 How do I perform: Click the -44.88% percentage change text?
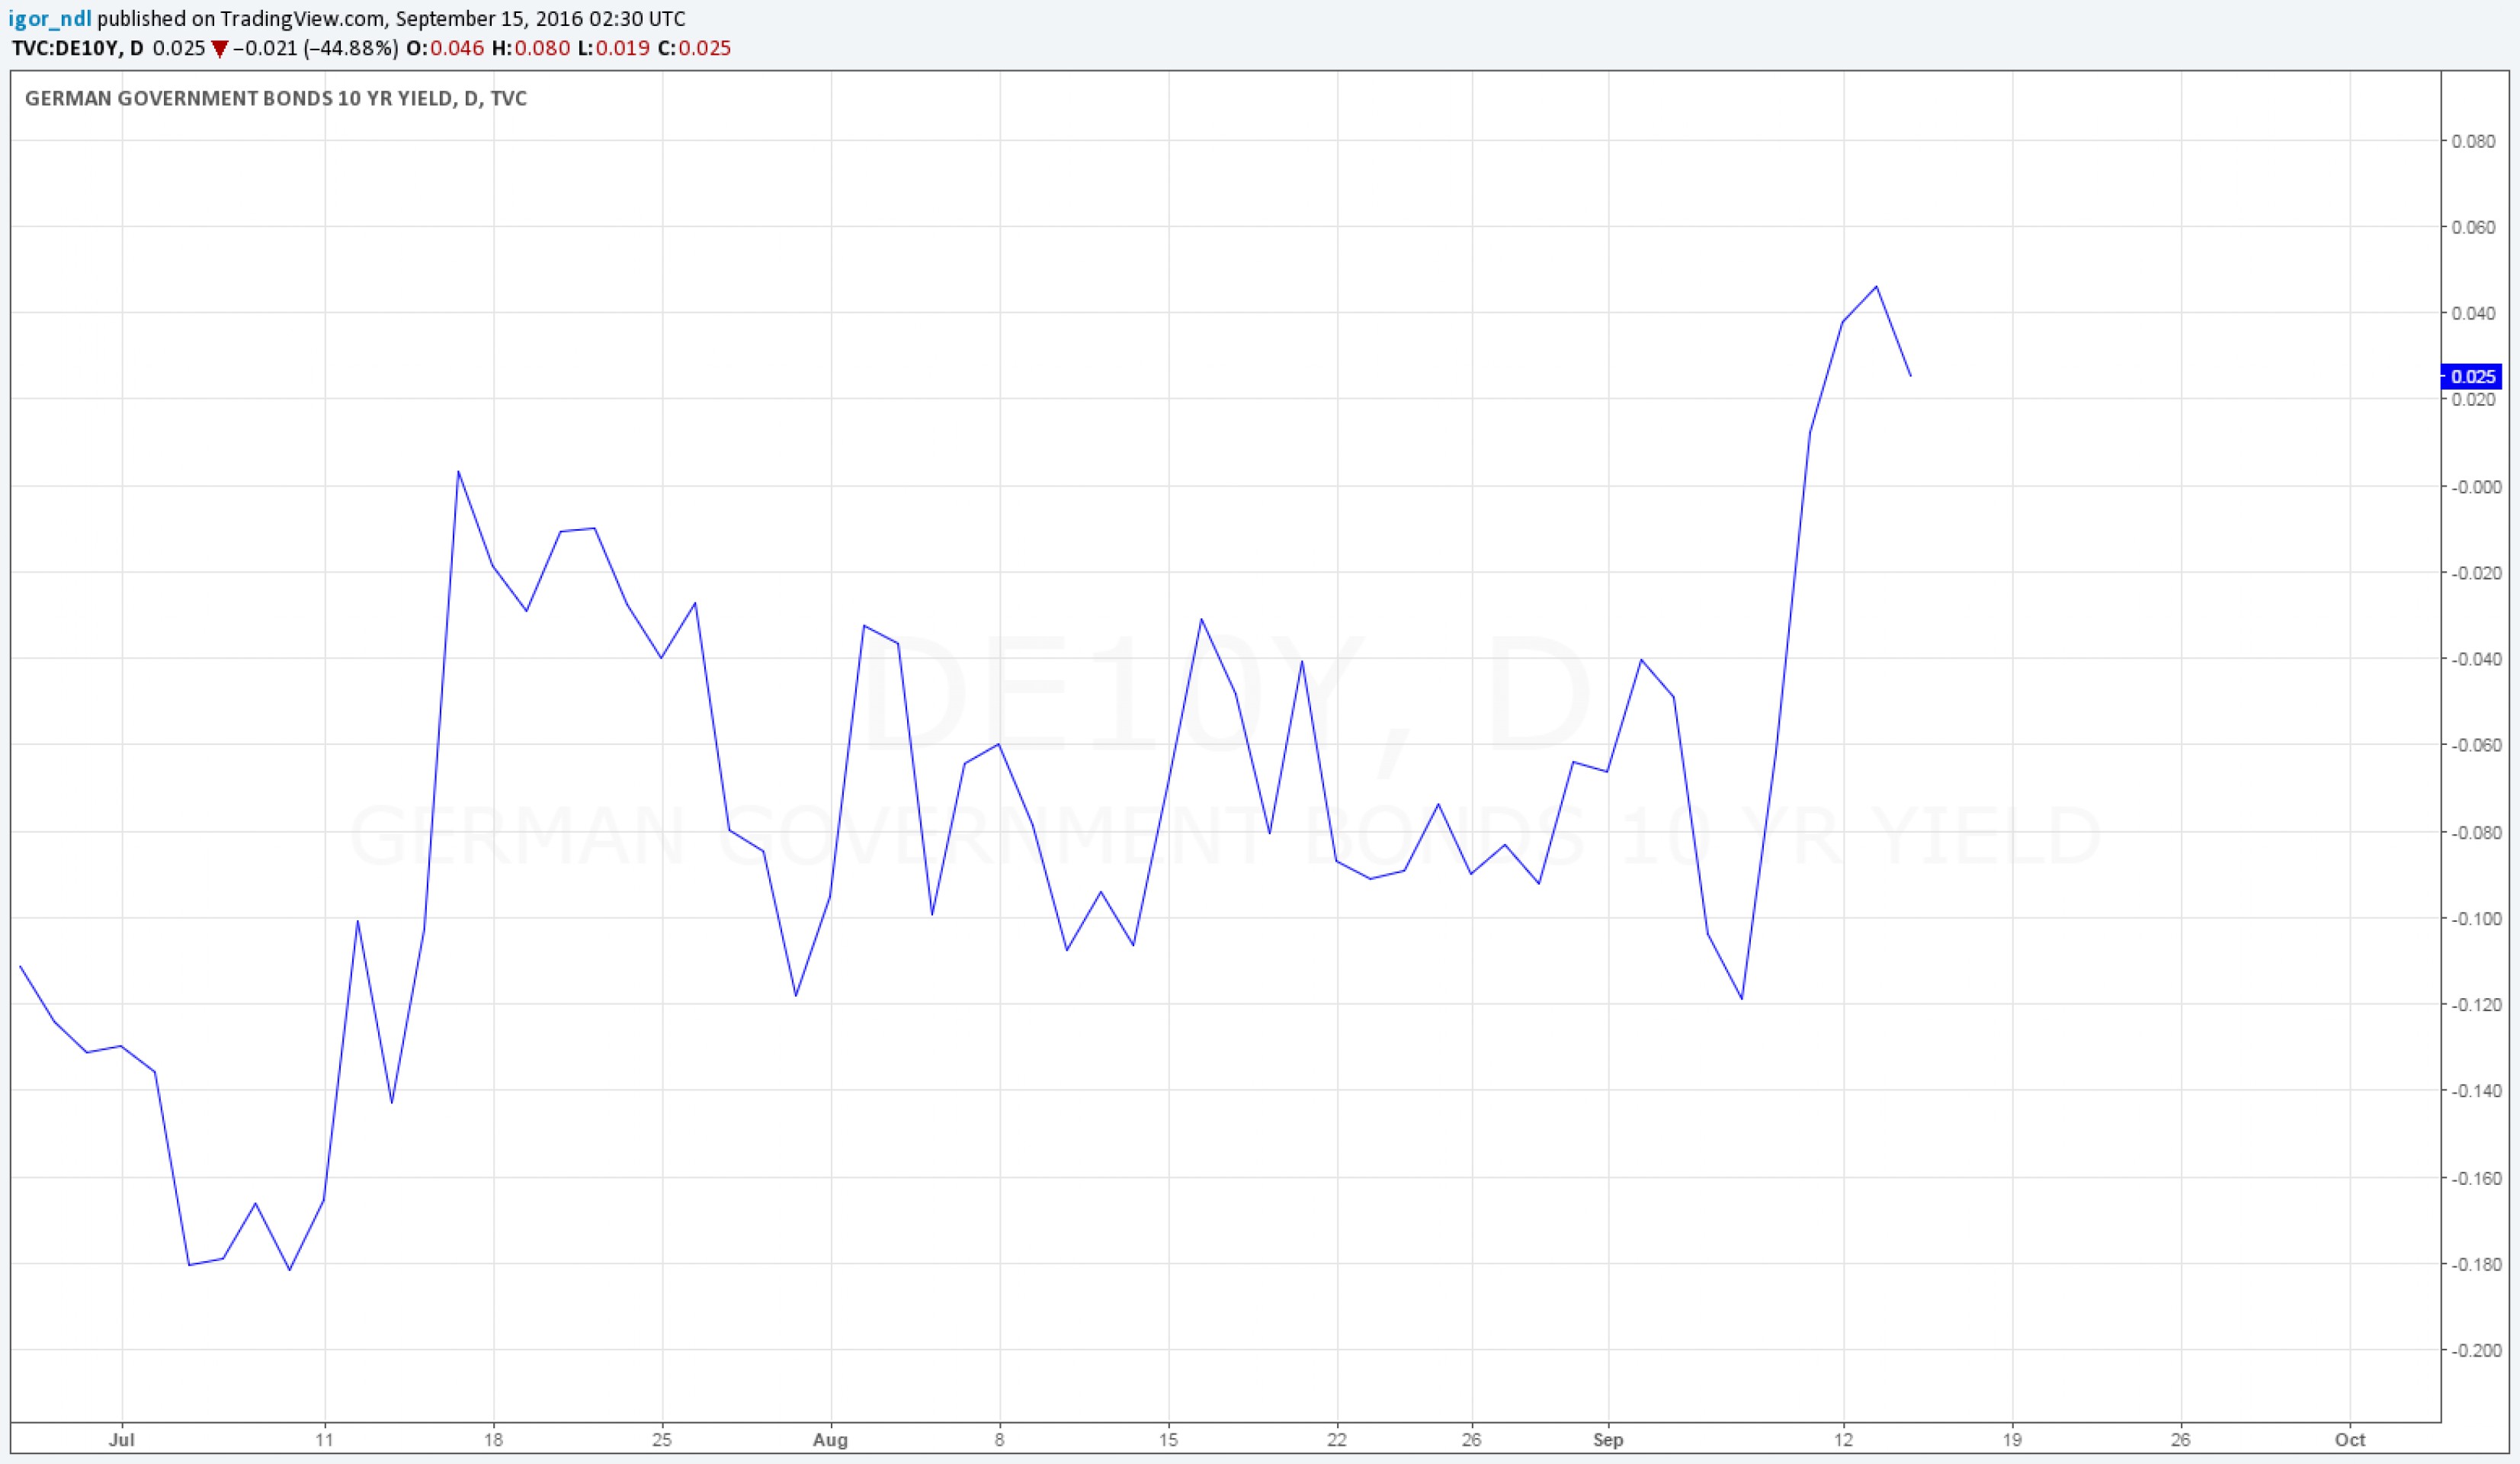(351, 48)
